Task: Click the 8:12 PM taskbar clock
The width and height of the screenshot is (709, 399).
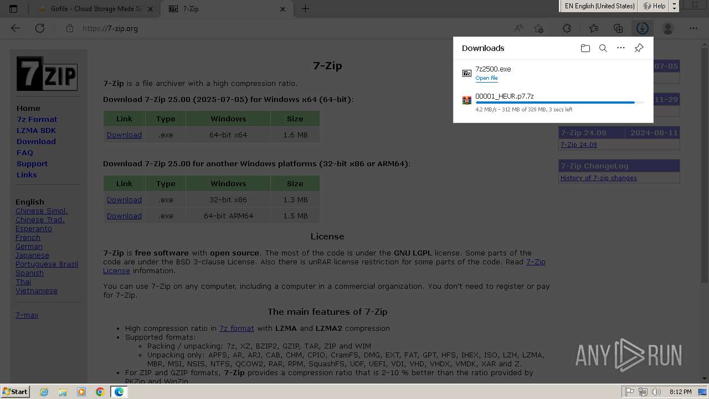Action: (x=680, y=392)
